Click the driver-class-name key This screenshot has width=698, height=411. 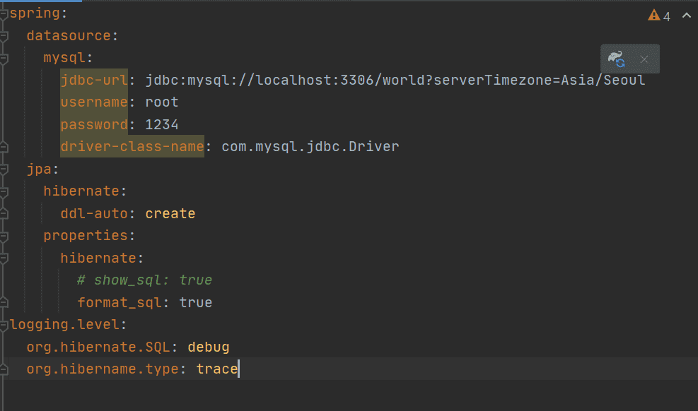(132, 147)
